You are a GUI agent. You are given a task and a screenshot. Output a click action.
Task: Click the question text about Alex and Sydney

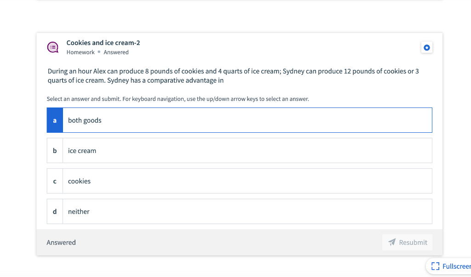tap(233, 76)
